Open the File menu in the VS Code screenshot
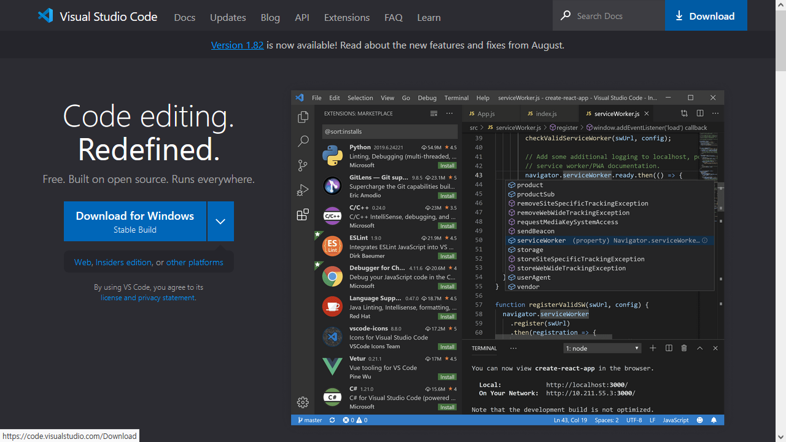 316,98
